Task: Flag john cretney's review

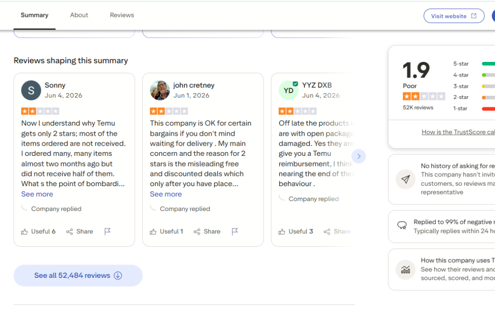Action: click(x=235, y=232)
